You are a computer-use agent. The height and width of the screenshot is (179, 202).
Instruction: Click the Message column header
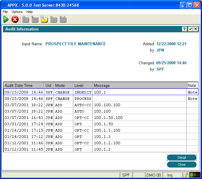(140, 85)
